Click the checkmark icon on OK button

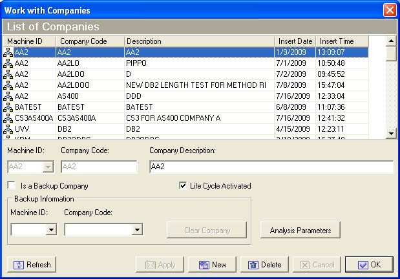(363, 265)
